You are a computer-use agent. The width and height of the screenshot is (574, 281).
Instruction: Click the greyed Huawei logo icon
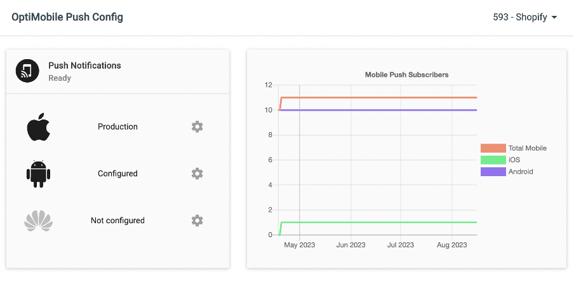[39, 221]
